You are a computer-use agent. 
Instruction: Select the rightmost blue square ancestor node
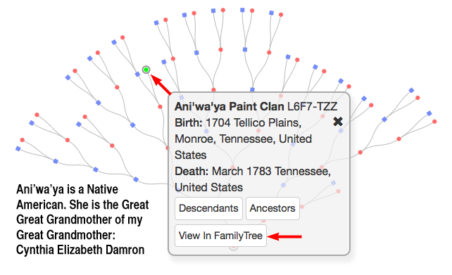click(429, 113)
